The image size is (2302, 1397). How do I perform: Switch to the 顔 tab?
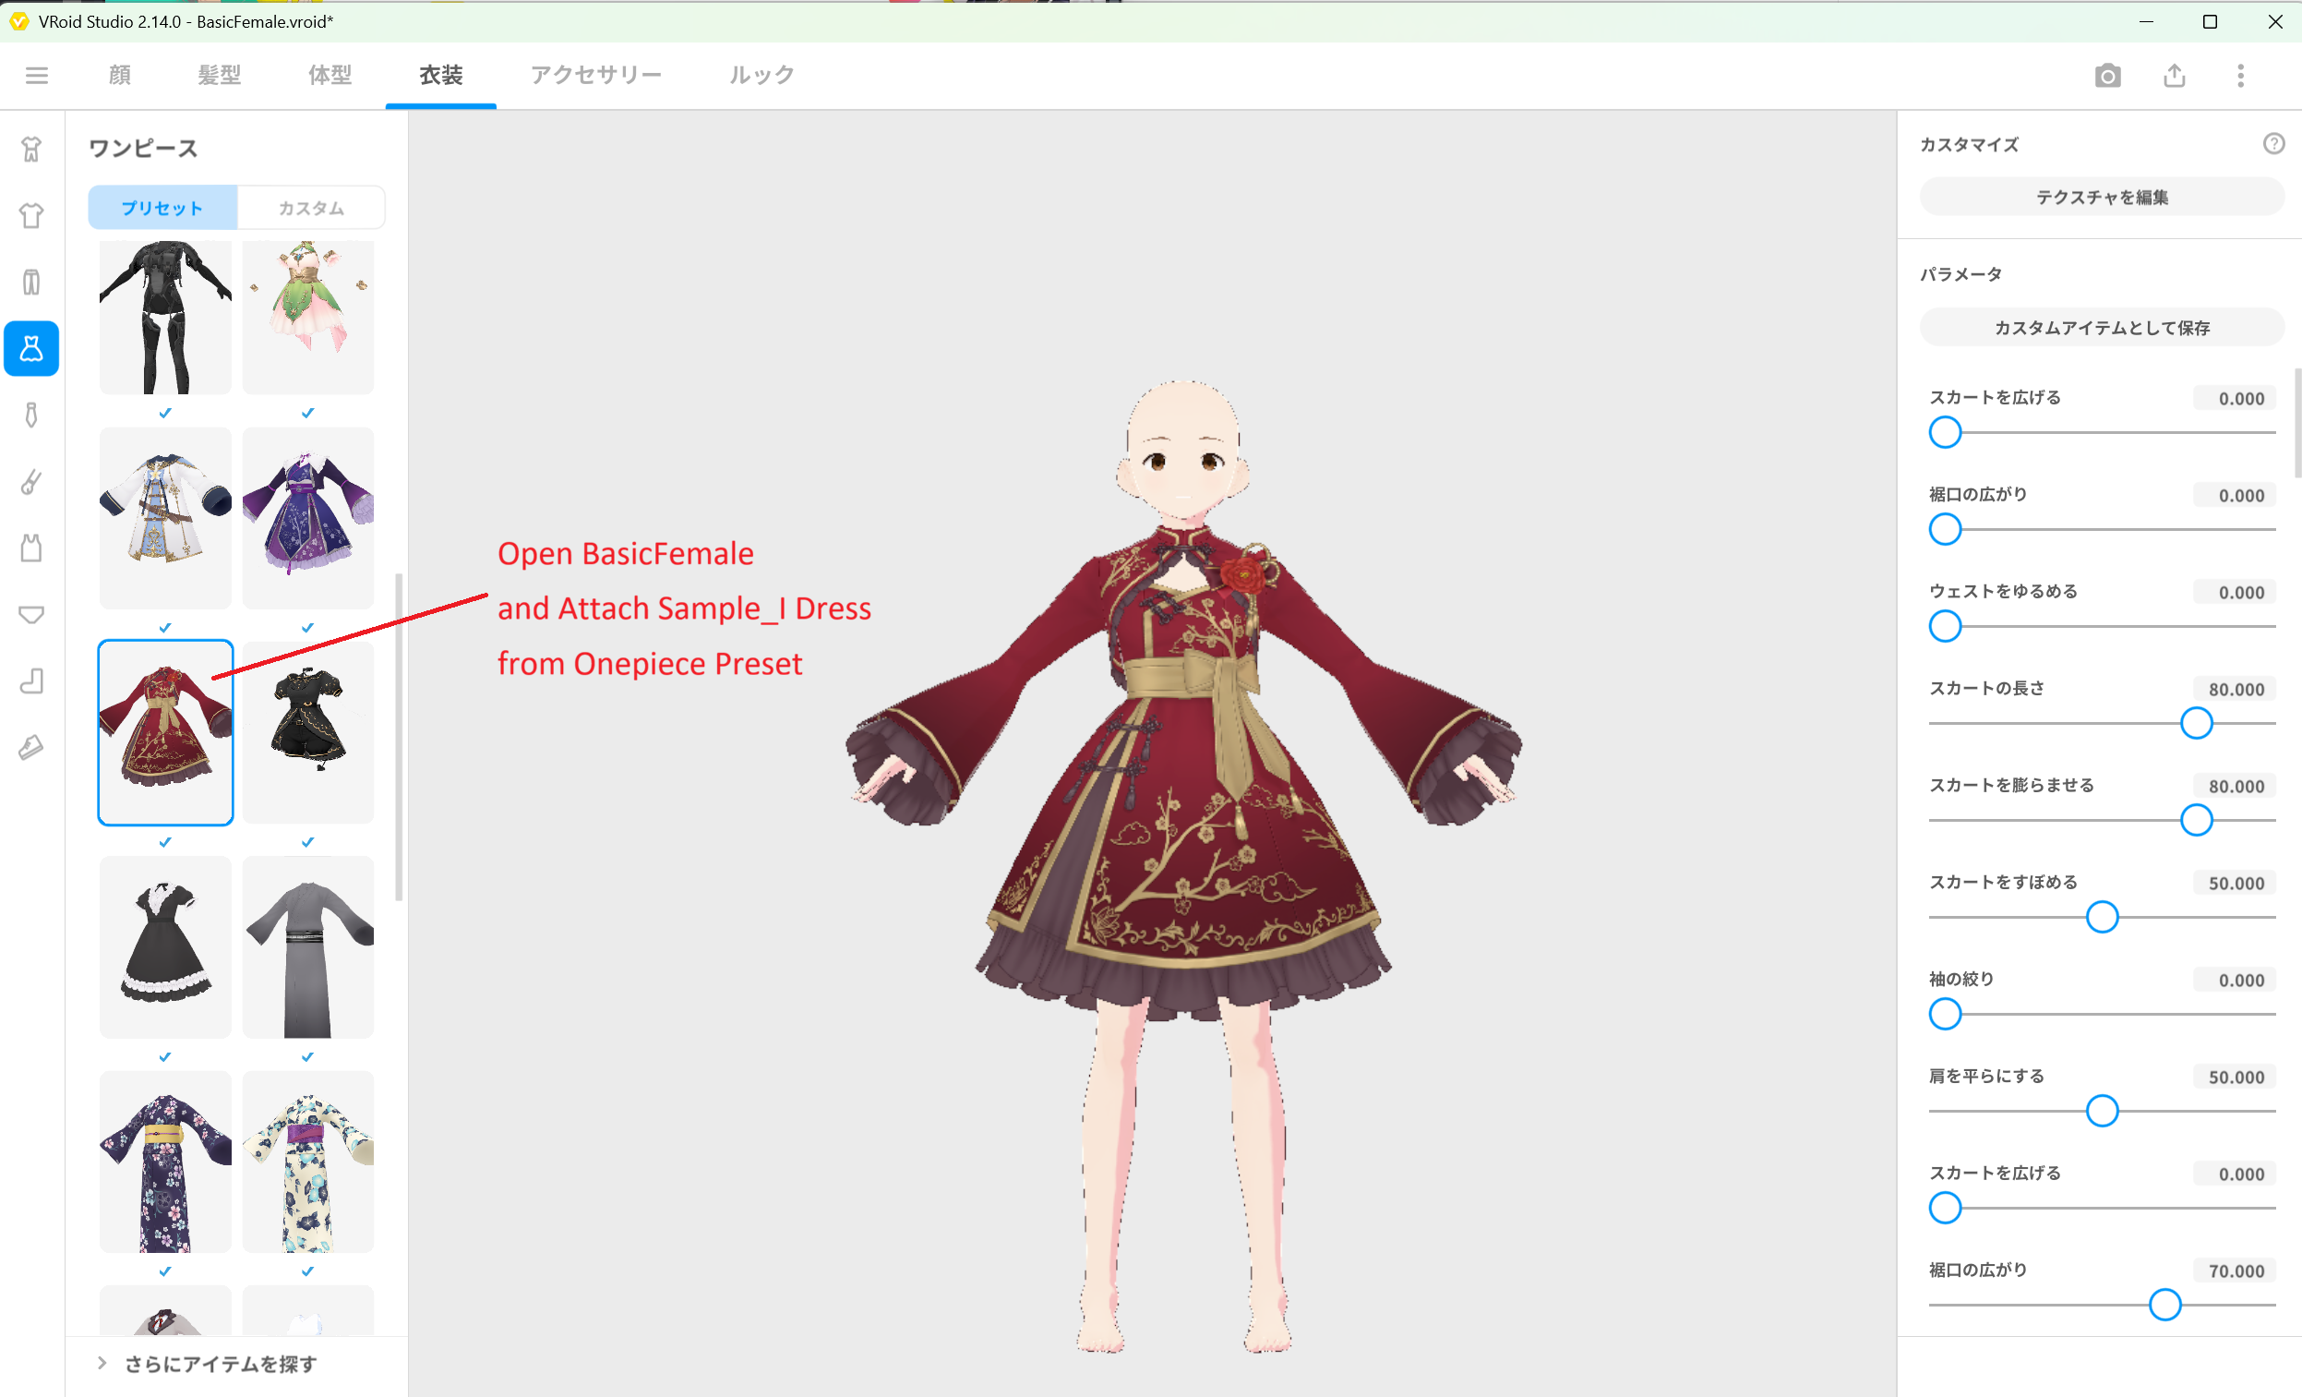(120, 75)
